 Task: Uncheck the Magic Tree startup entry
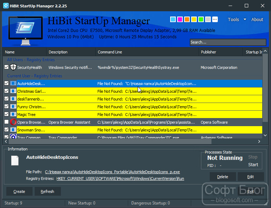pyautogui.click(x=6, y=114)
